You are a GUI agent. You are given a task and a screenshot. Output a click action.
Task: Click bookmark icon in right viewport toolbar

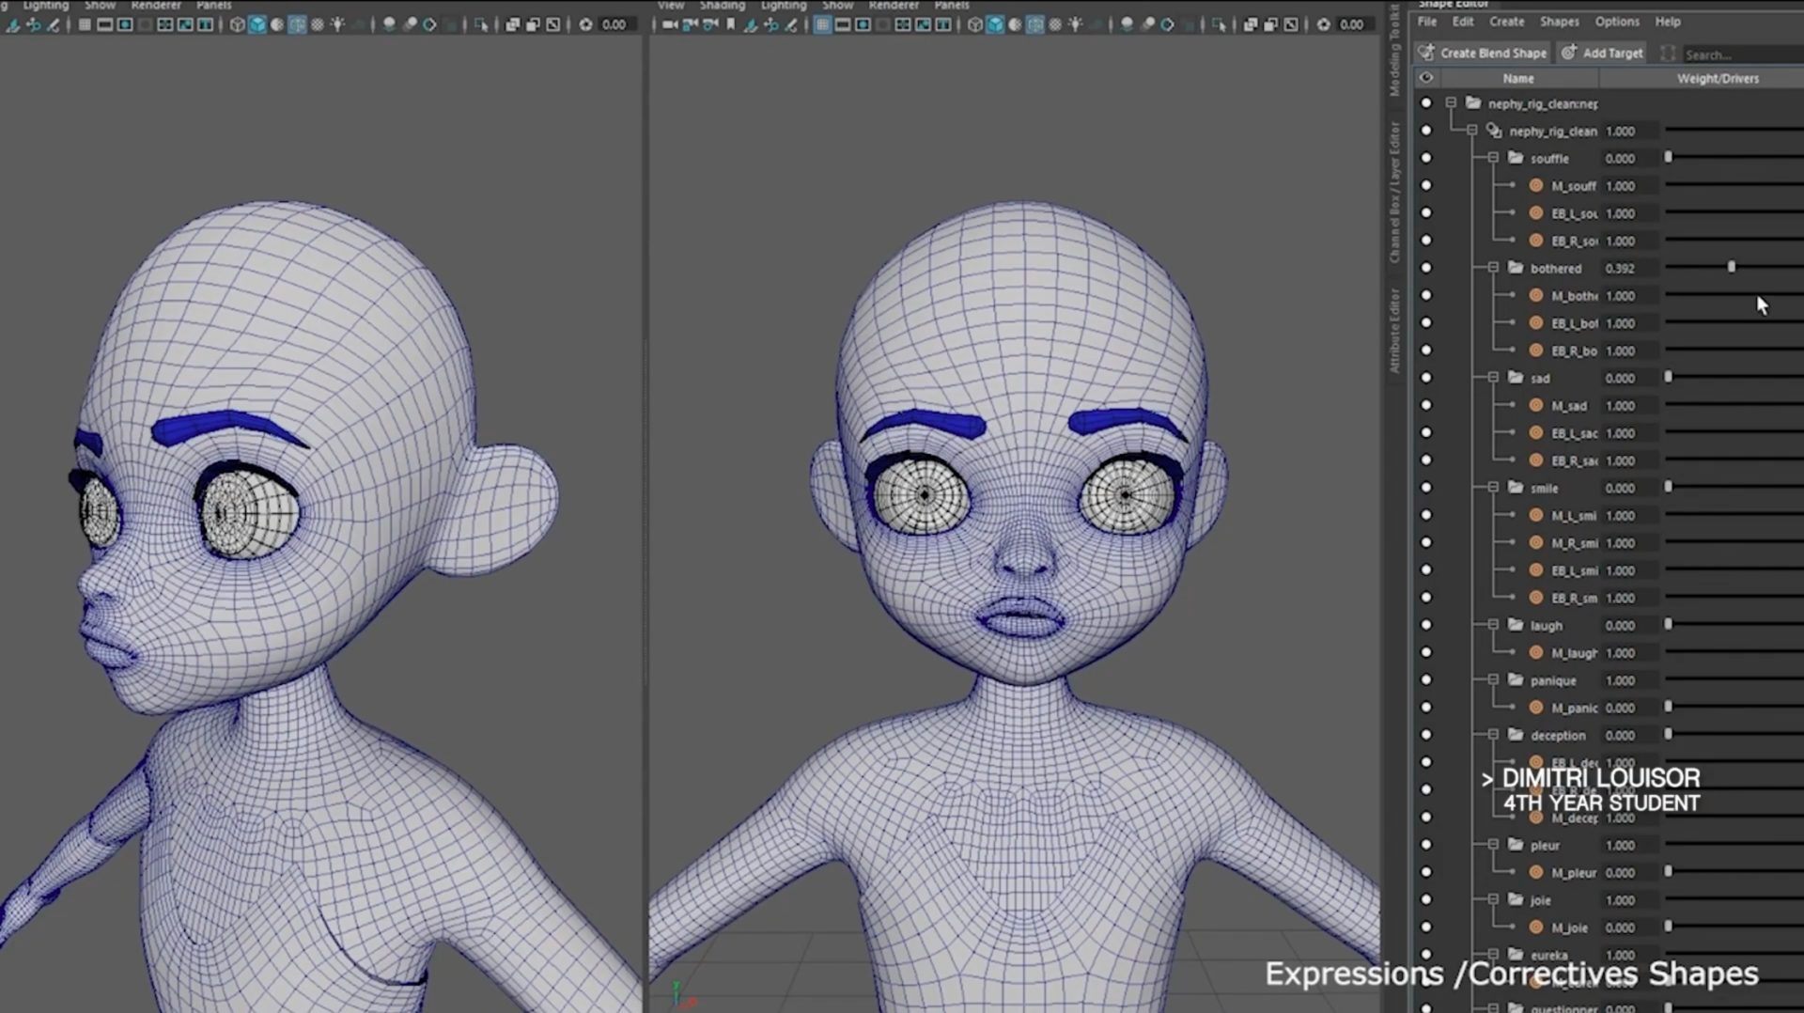[730, 25]
